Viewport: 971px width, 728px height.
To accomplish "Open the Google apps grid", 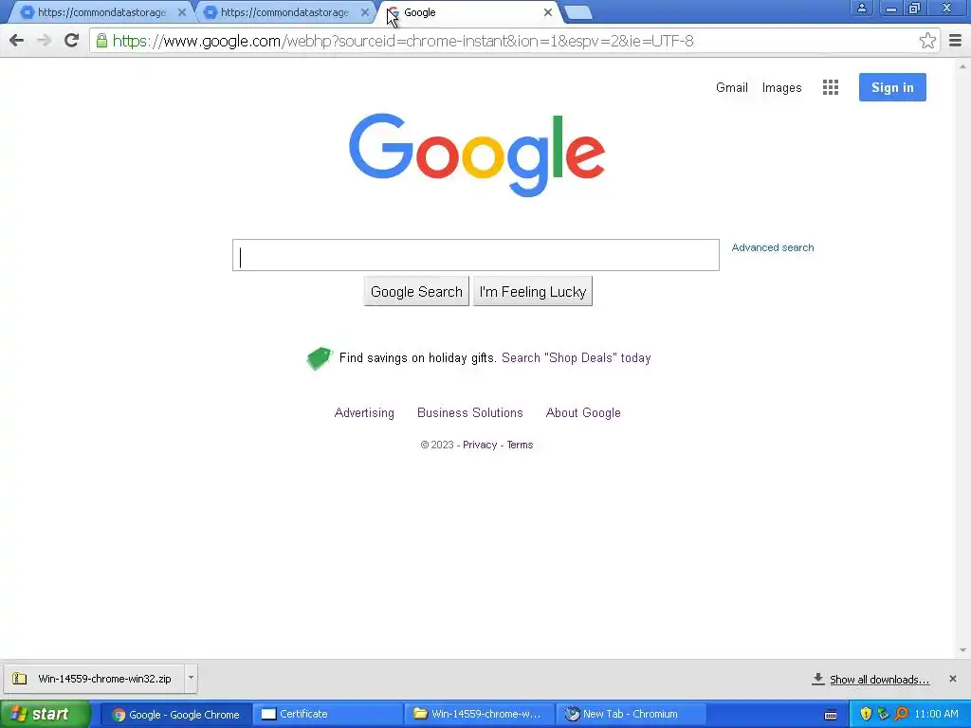I will [831, 87].
